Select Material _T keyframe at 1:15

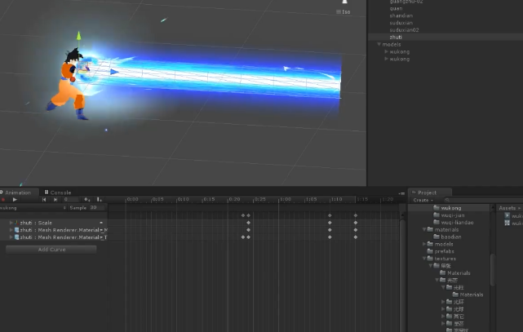click(x=356, y=237)
